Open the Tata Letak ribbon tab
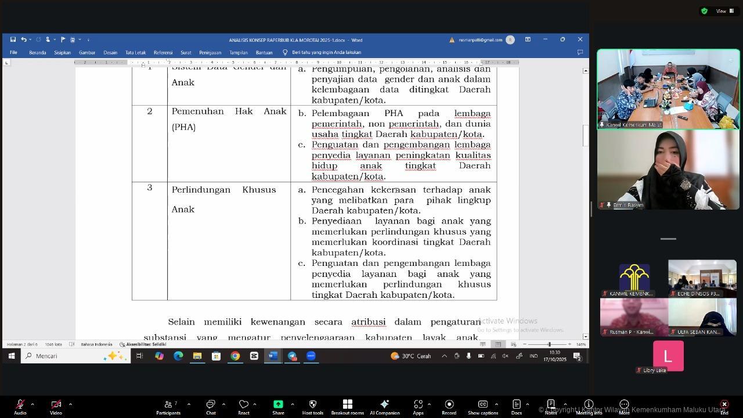 click(135, 52)
